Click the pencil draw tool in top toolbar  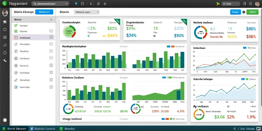pos(91,4)
